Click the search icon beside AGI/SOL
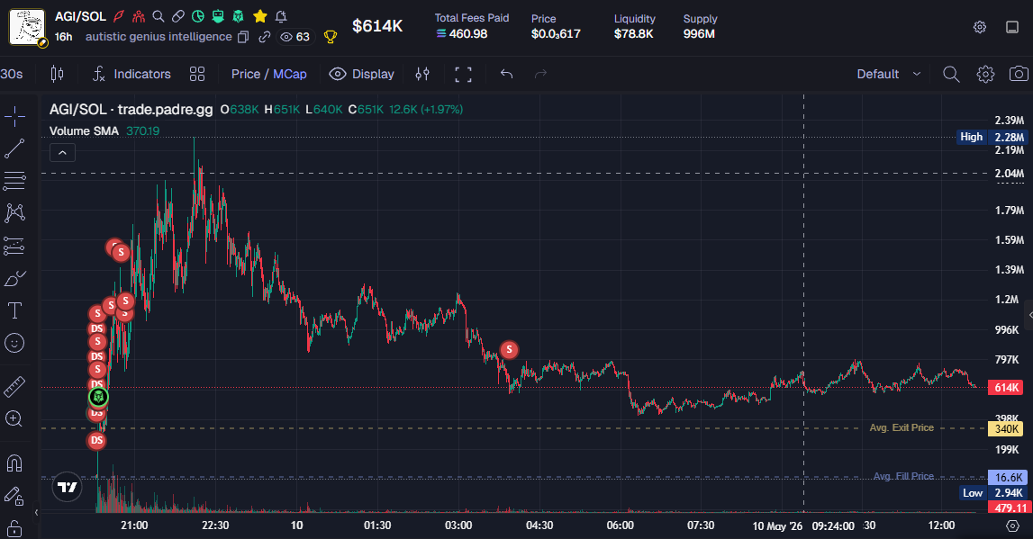Image resolution: width=1033 pixels, height=539 pixels. coord(159,16)
